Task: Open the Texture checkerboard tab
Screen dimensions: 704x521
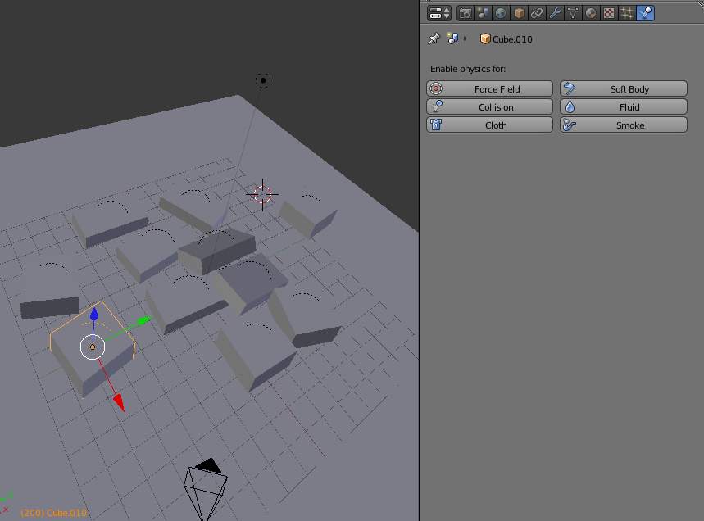Action: point(609,13)
